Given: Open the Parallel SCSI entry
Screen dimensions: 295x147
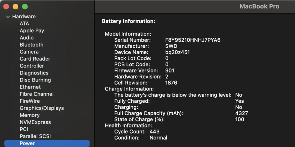Looking at the screenshot, I should click(x=35, y=137).
